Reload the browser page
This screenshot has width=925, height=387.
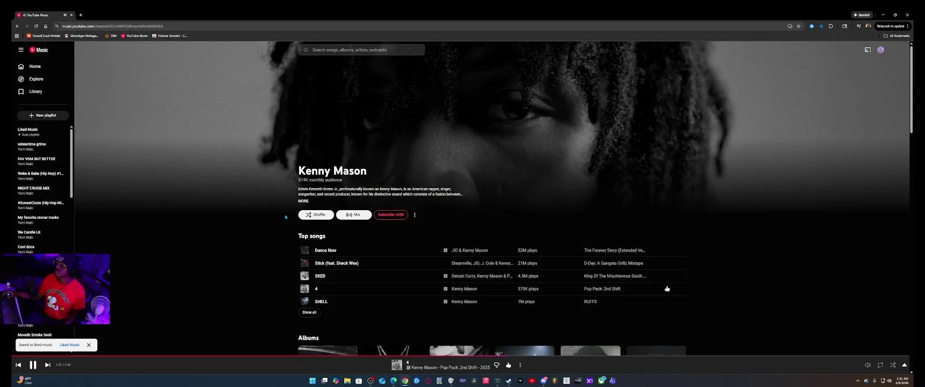coord(36,26)
